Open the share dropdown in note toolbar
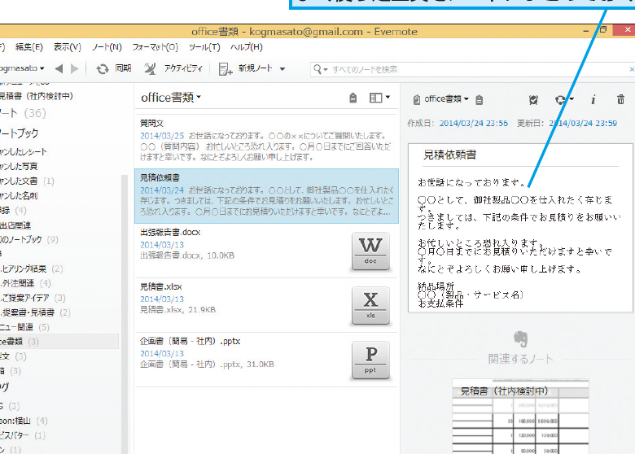The width and height of the screenshot is (635, 454). point(564,99)
